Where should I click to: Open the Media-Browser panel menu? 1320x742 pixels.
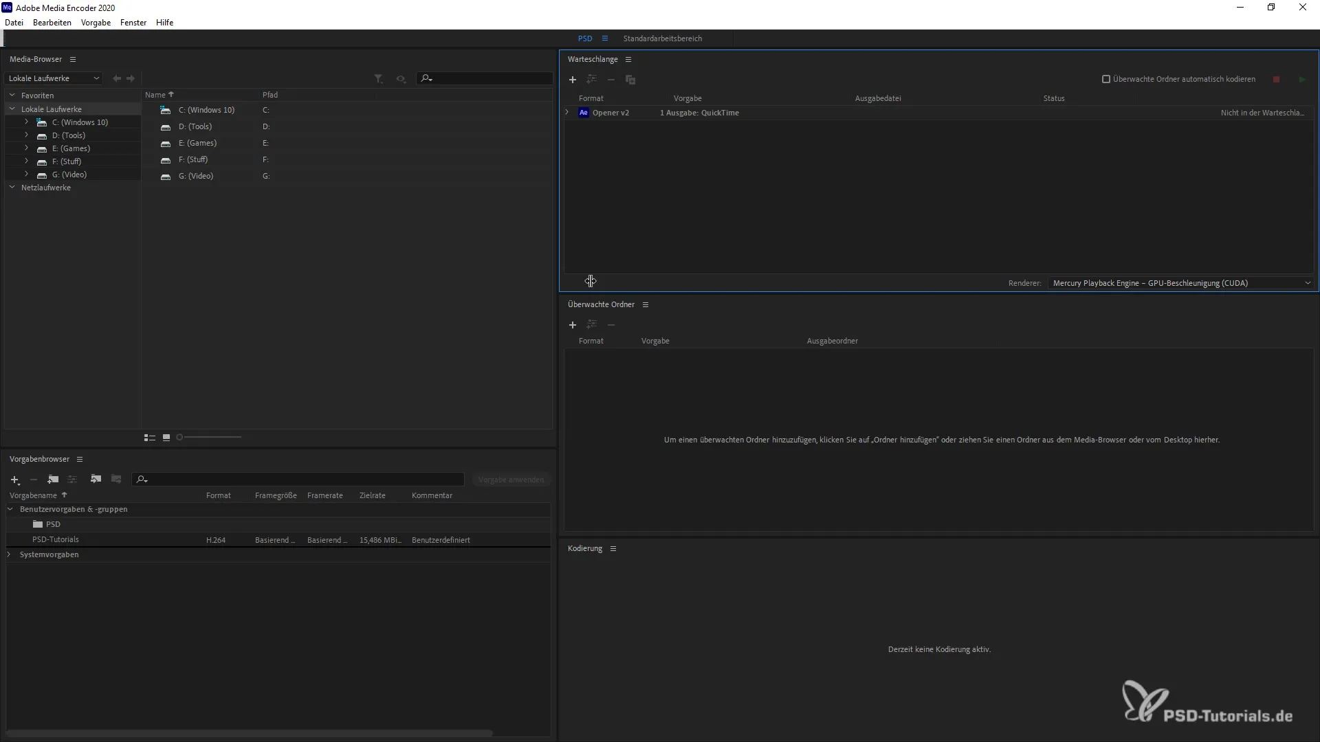[72, 60]
